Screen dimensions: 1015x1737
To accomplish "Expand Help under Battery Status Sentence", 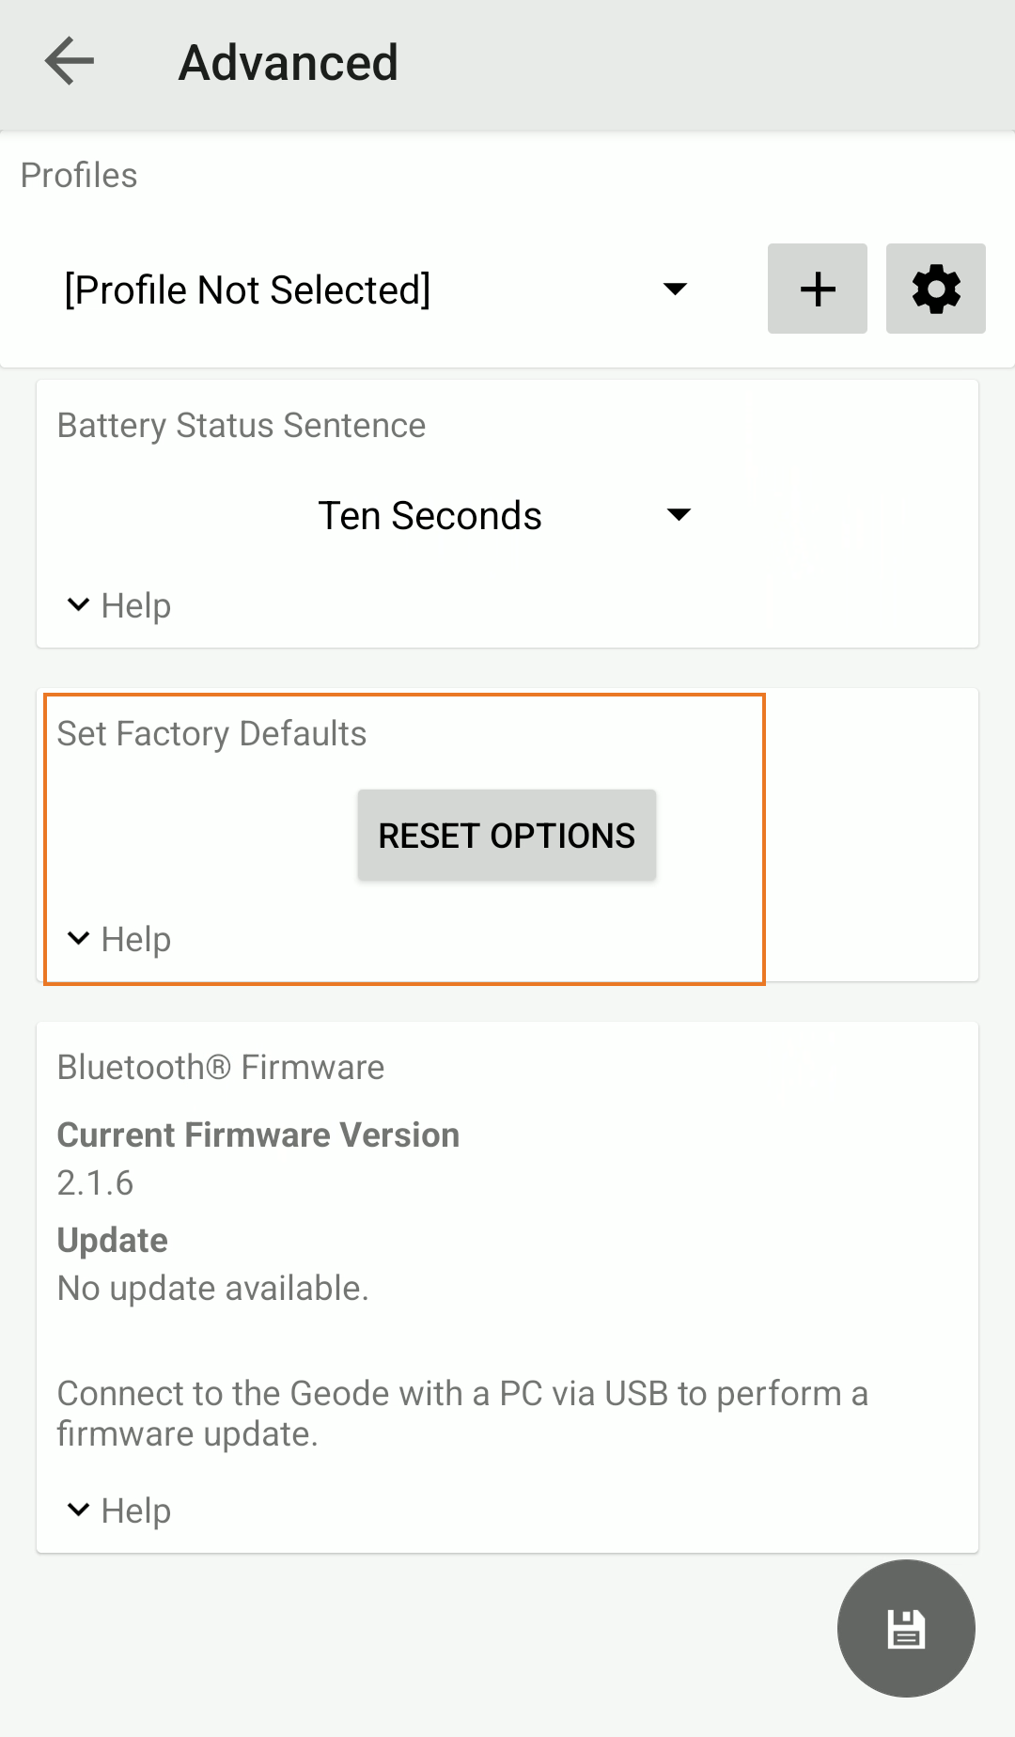I will pyautogui.click(x=136, y=606).
